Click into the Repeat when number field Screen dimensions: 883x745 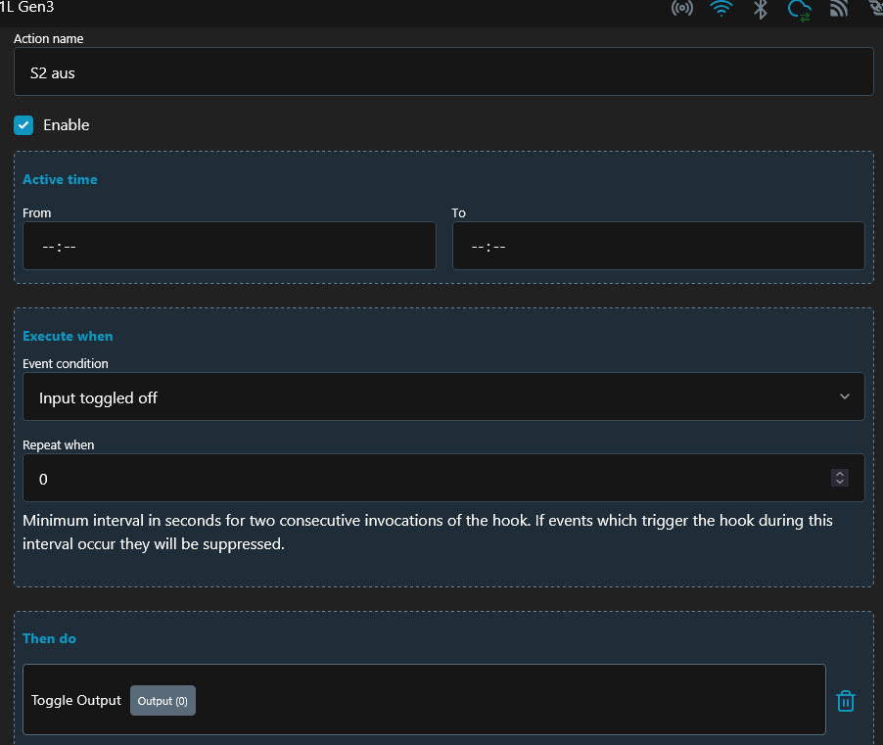[x=421, y=479]
